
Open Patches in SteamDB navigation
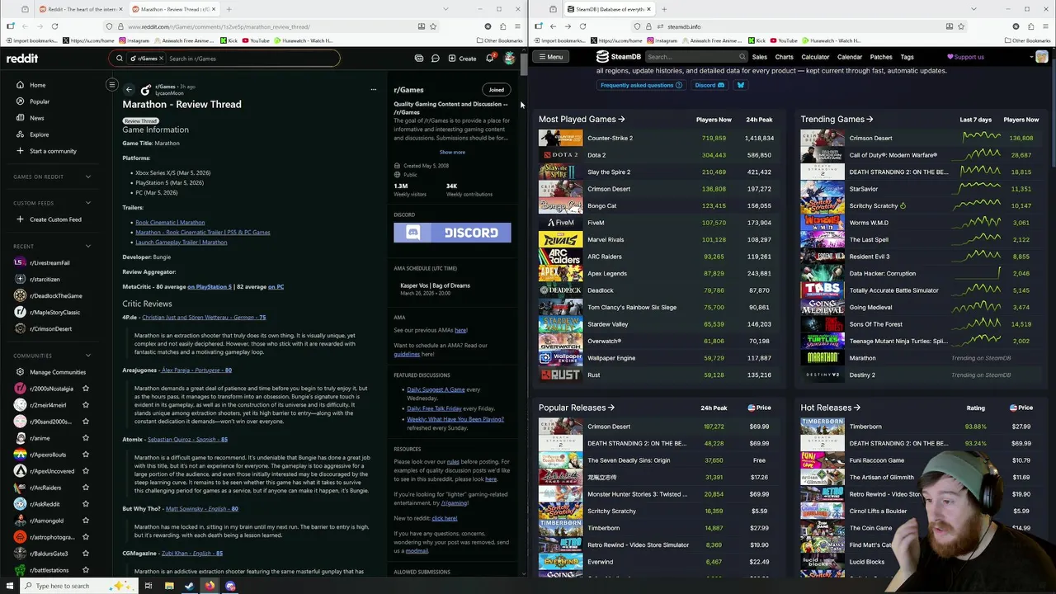881,57
